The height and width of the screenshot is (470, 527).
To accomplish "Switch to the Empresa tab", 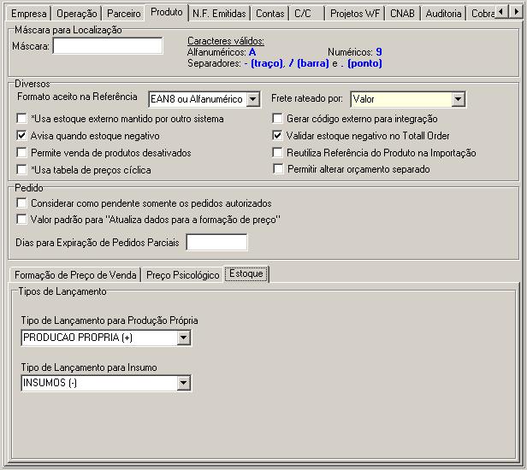I will click(29, 14).
